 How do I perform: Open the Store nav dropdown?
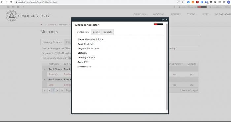point(206,14)
